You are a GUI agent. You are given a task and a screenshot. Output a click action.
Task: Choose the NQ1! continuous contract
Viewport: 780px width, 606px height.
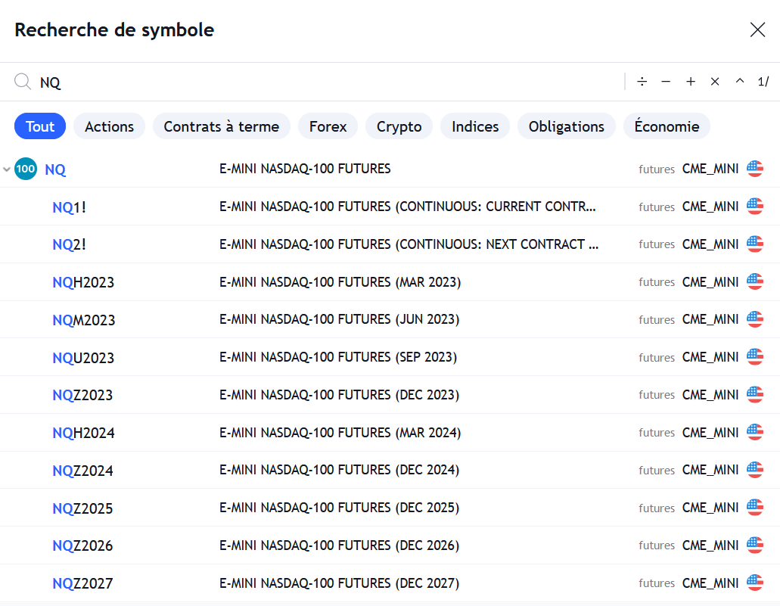69,207
